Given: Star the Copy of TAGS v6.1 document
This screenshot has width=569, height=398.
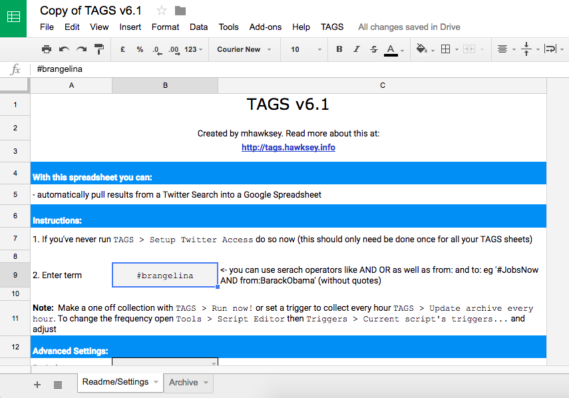Looking at the screenshot, I should [x=162, y=11].
